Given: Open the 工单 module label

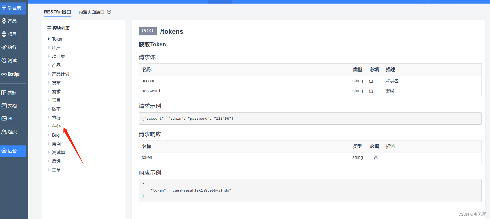Looking at the screenshot, I should [x=56, y=170].
